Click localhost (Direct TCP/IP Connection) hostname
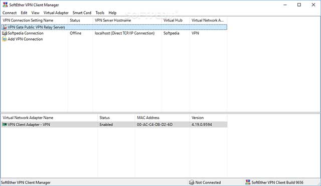 tap(125, 33)
